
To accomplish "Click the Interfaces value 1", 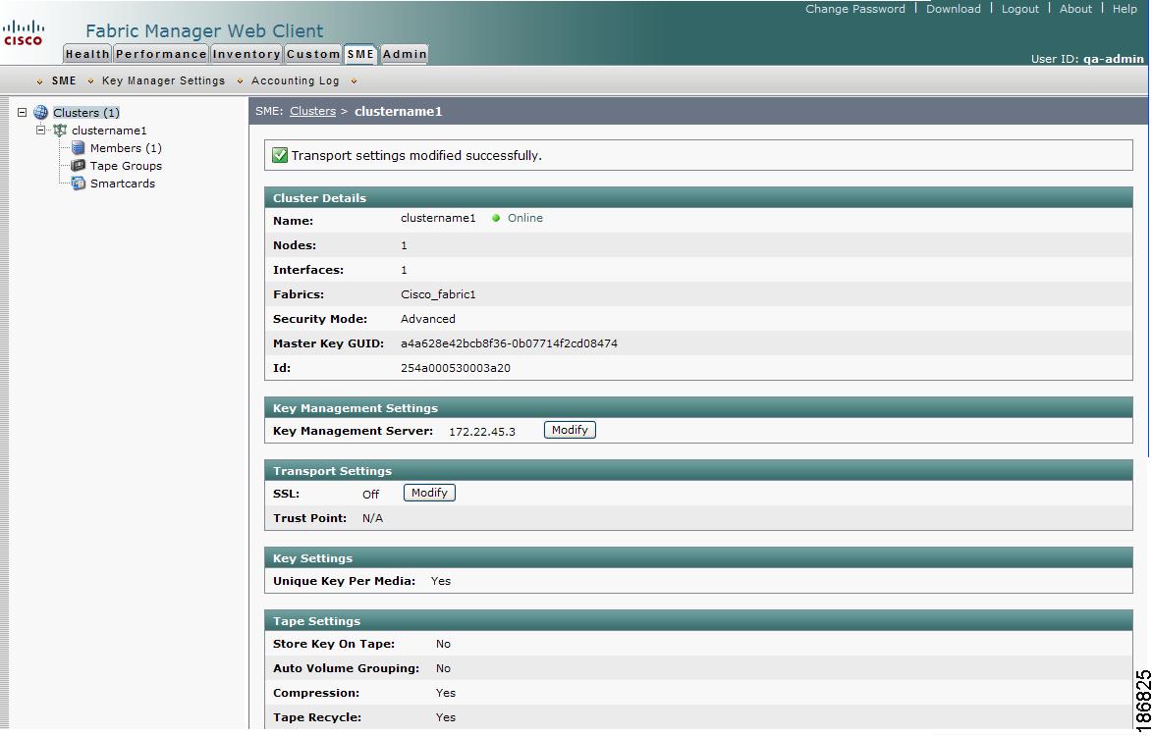I will [404, 270].
